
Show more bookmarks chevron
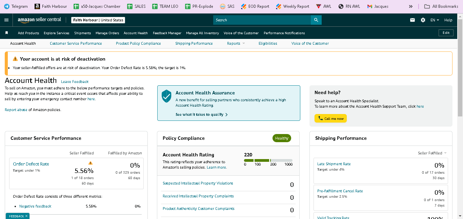411,6
